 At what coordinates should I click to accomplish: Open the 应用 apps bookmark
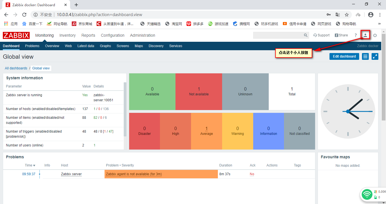click(11, 24)
